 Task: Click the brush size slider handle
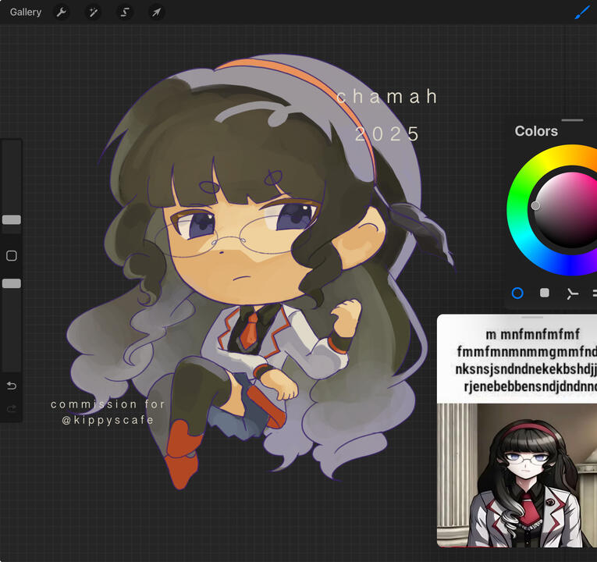click(12, 219)
